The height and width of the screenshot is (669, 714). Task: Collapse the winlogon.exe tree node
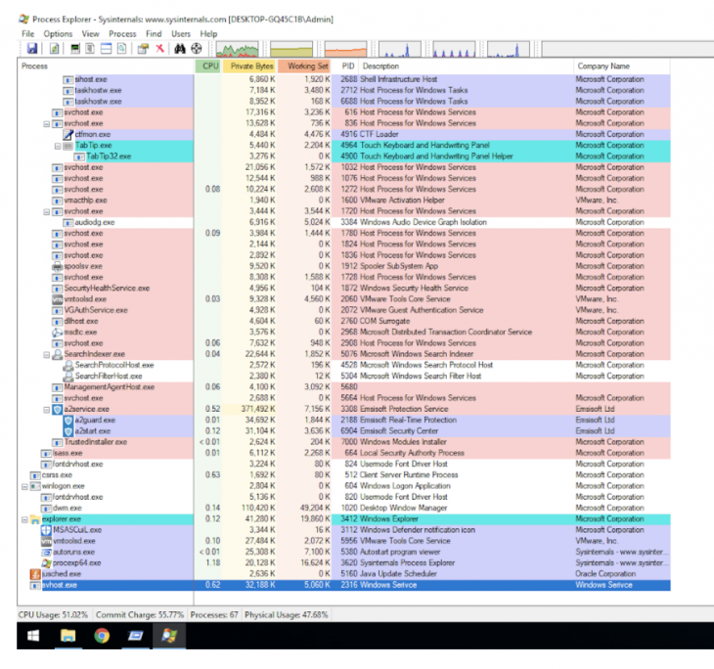[24, 486]
